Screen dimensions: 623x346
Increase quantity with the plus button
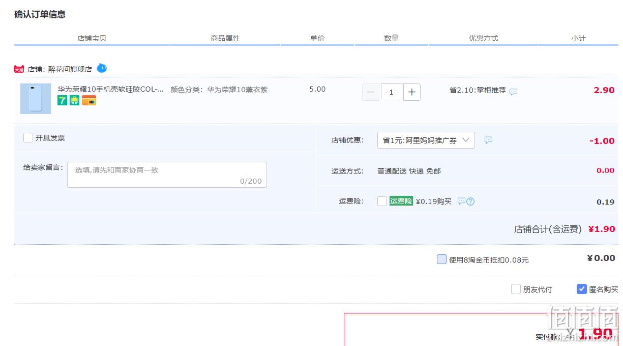click(x=412, y=92)
